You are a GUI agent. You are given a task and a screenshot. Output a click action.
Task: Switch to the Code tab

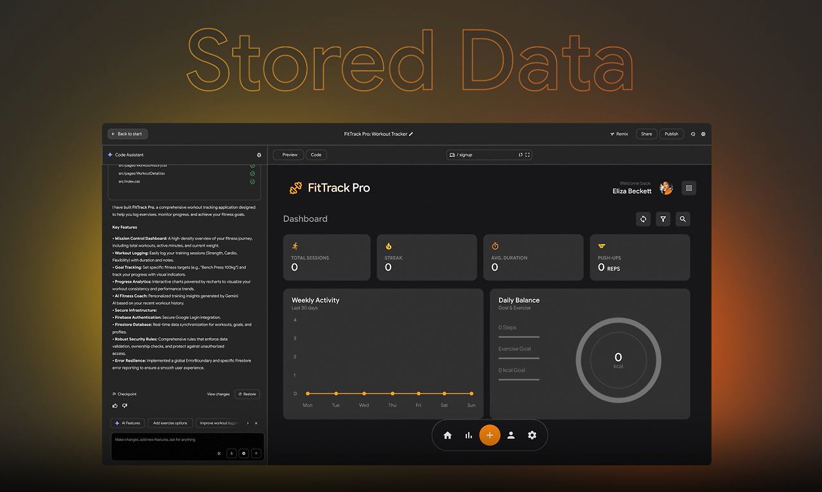pyautogui.click(x=316, y=155)
